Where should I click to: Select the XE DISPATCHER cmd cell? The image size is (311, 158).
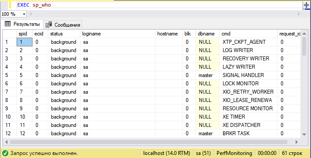click(248, 125)
